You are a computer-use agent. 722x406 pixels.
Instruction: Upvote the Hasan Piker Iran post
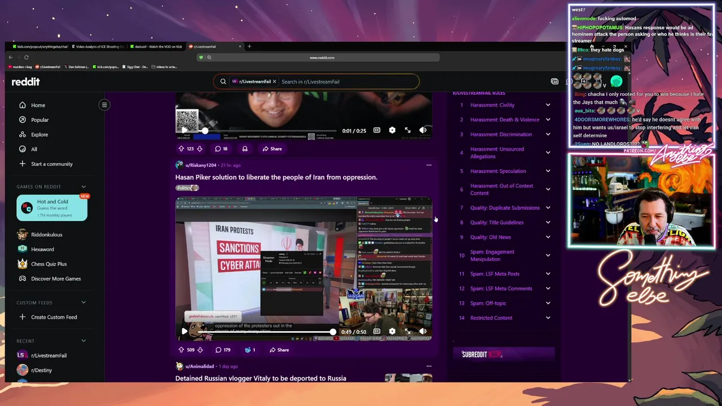point(181,350)
